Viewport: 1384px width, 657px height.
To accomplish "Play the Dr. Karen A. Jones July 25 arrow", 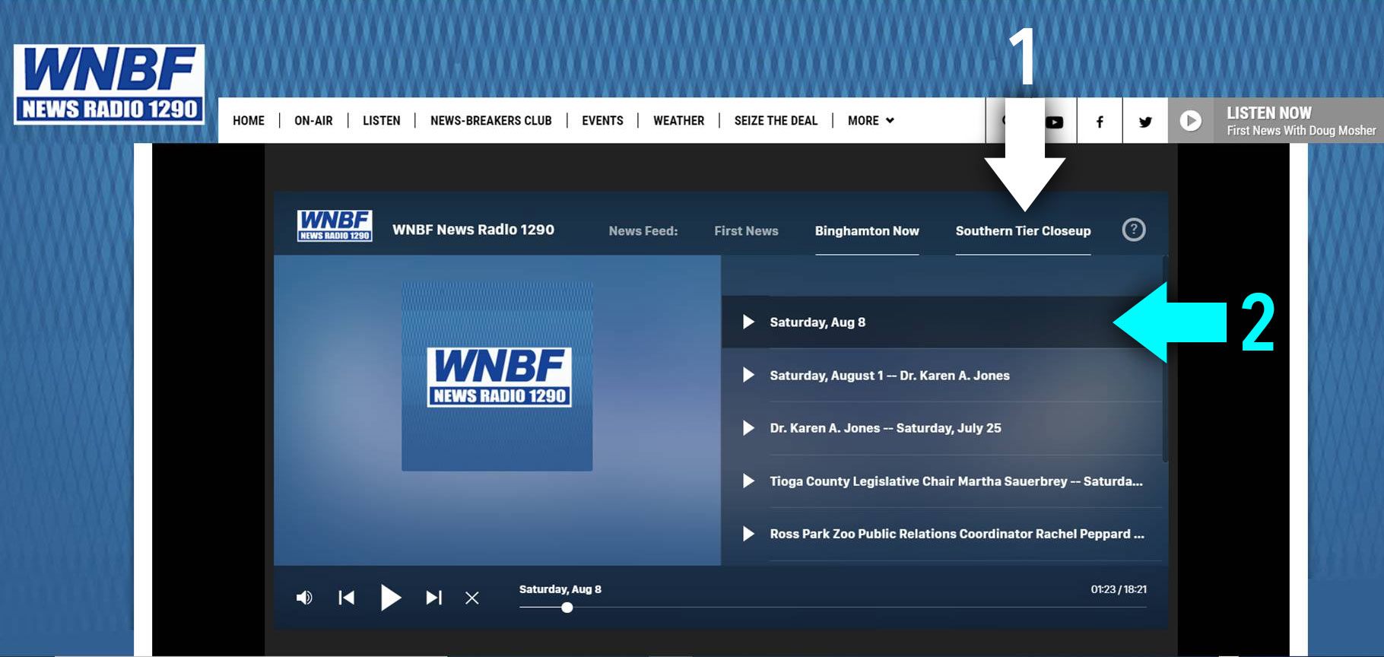I will pos(748,428).
